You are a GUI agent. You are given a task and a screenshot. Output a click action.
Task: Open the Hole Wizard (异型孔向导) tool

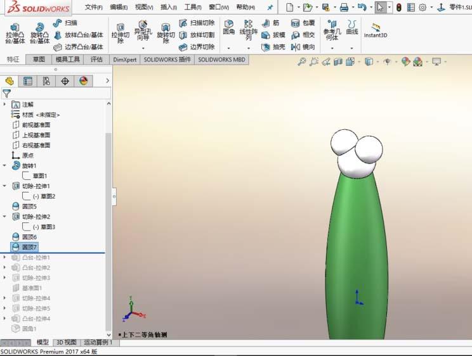(x=143, y=30)
